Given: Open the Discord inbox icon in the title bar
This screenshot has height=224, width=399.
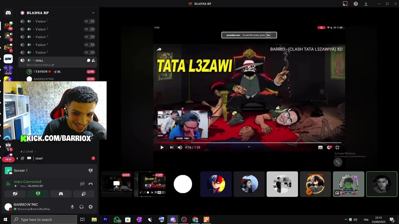Looking at the screenshot, I should coord(345,4).
